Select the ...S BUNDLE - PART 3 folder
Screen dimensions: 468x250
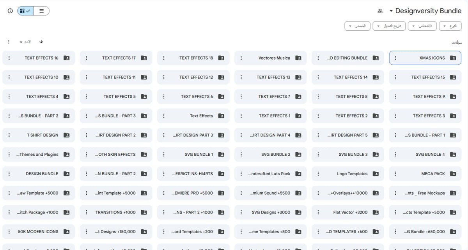tap(116, 116)
